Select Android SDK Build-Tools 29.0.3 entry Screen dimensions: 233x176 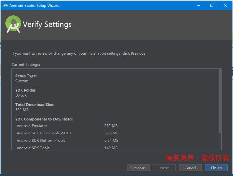click(44, 133)
